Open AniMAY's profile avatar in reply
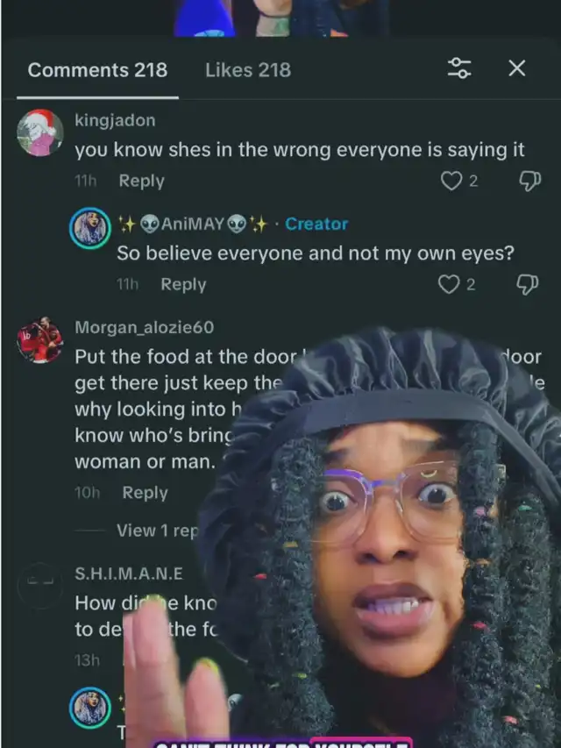Viewport: 561px width, 748px height. (90, 228)
